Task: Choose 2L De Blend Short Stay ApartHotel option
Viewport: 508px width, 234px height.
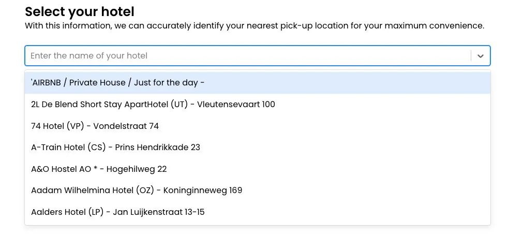Action: pos(153,105)
